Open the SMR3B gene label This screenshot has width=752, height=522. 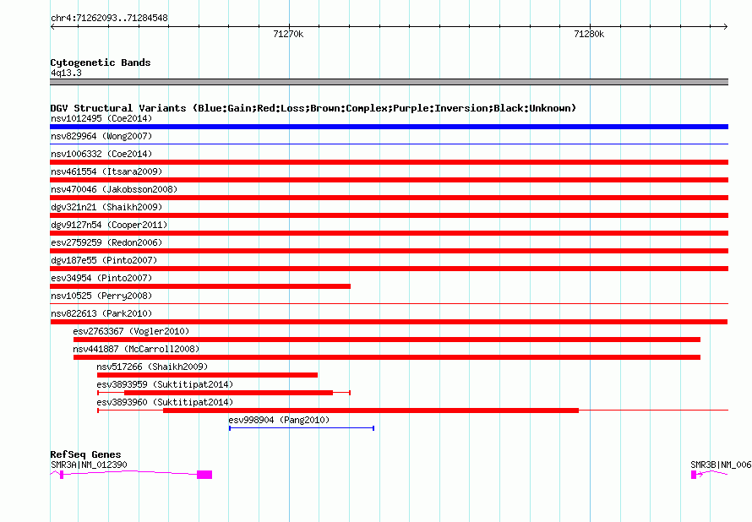pyautogui.click(x=721, y=465)
